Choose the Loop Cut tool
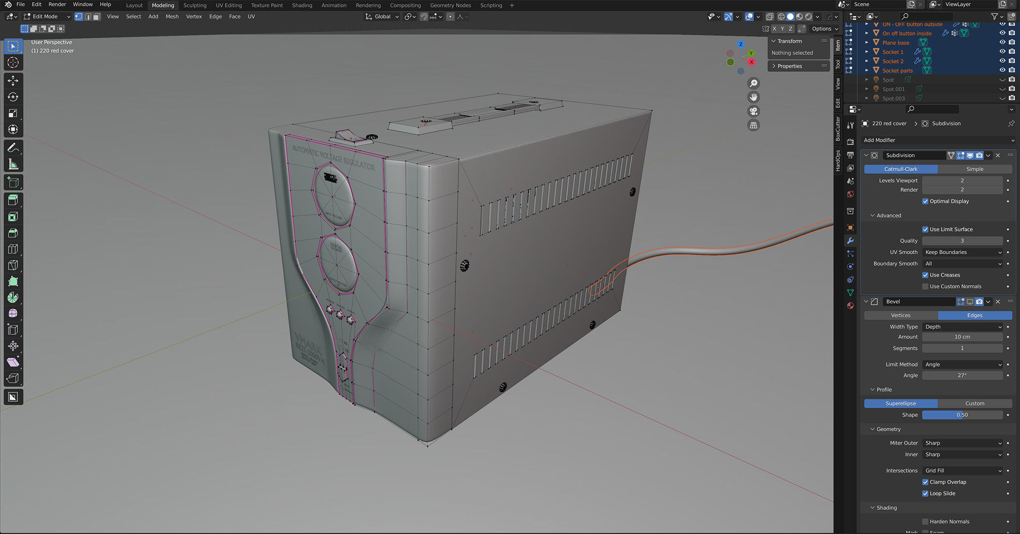This screenshot has height=534, width=1020. point(13,249)
